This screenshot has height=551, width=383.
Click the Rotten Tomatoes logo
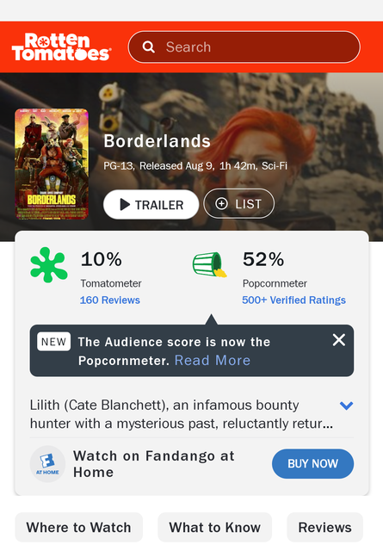[61, 47]
